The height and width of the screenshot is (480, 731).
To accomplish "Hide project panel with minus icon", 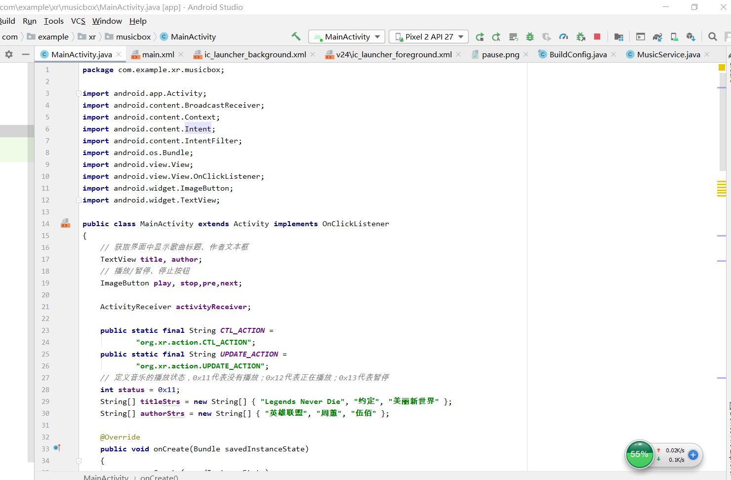I will pyautogui.click(x=26, y=54).
